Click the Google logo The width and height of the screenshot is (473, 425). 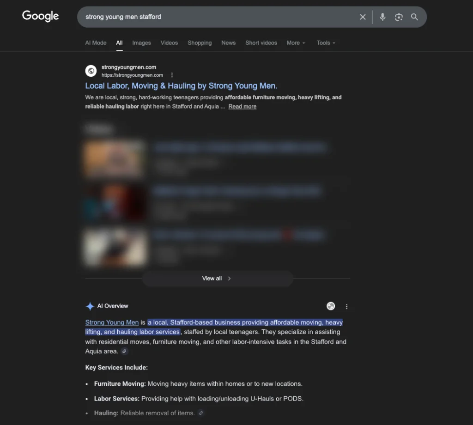41,16
